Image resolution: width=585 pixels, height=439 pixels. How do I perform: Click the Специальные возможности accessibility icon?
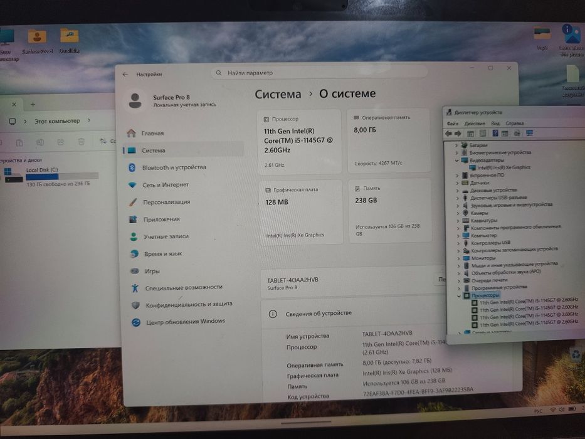[x=135, y=288]
